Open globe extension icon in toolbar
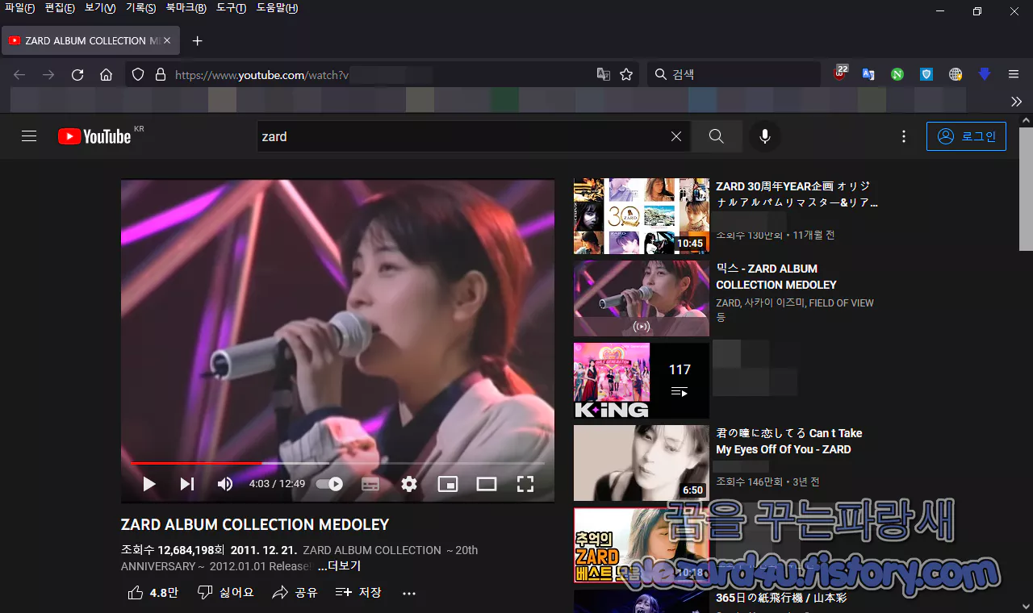1033x613 pixels. coord(956,74)
